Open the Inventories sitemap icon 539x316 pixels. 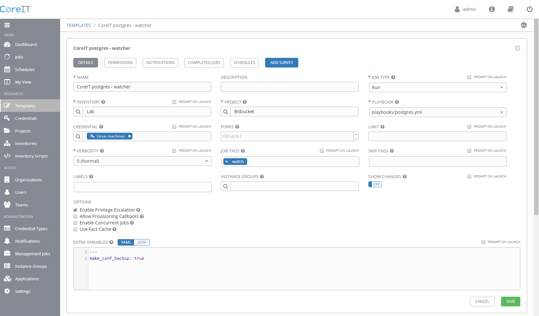pyautogui.click(x=7, y=143)
